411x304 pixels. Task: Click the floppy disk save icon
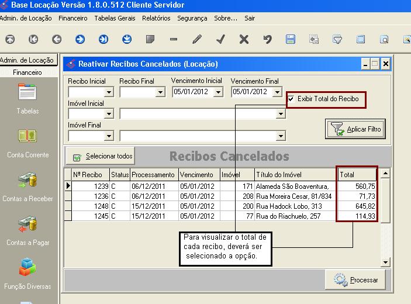point(291,40)
